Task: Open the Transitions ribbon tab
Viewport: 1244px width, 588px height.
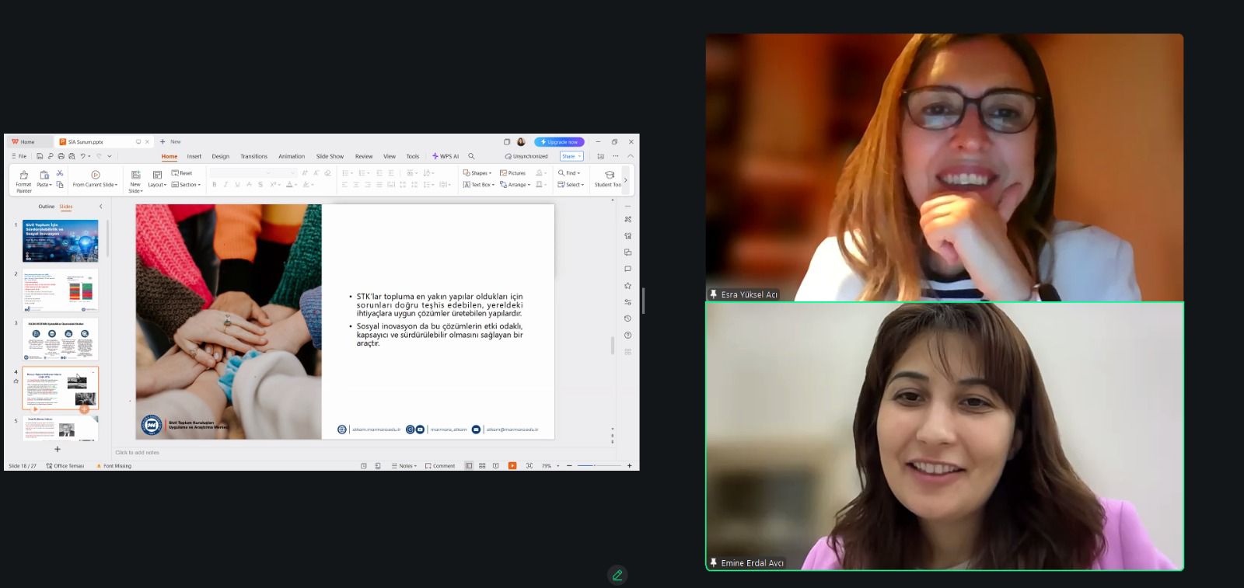Action: (253, 156)
